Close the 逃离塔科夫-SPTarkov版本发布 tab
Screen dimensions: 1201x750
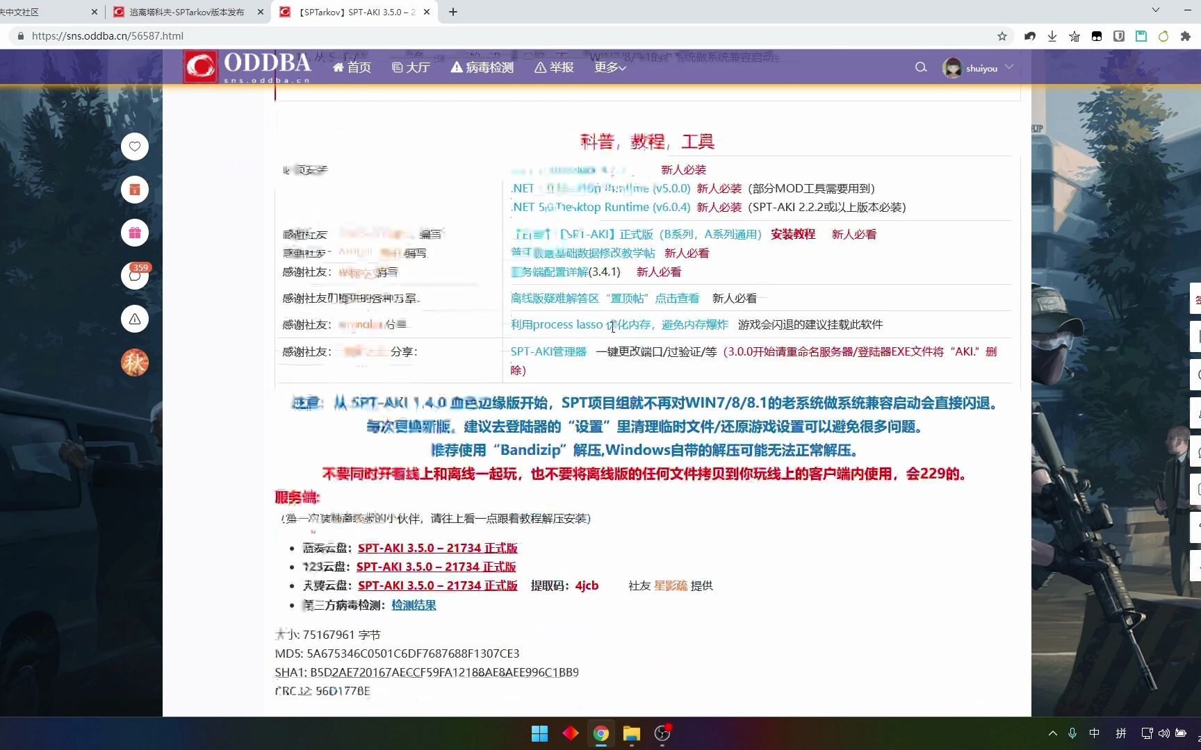pos(261,12)
